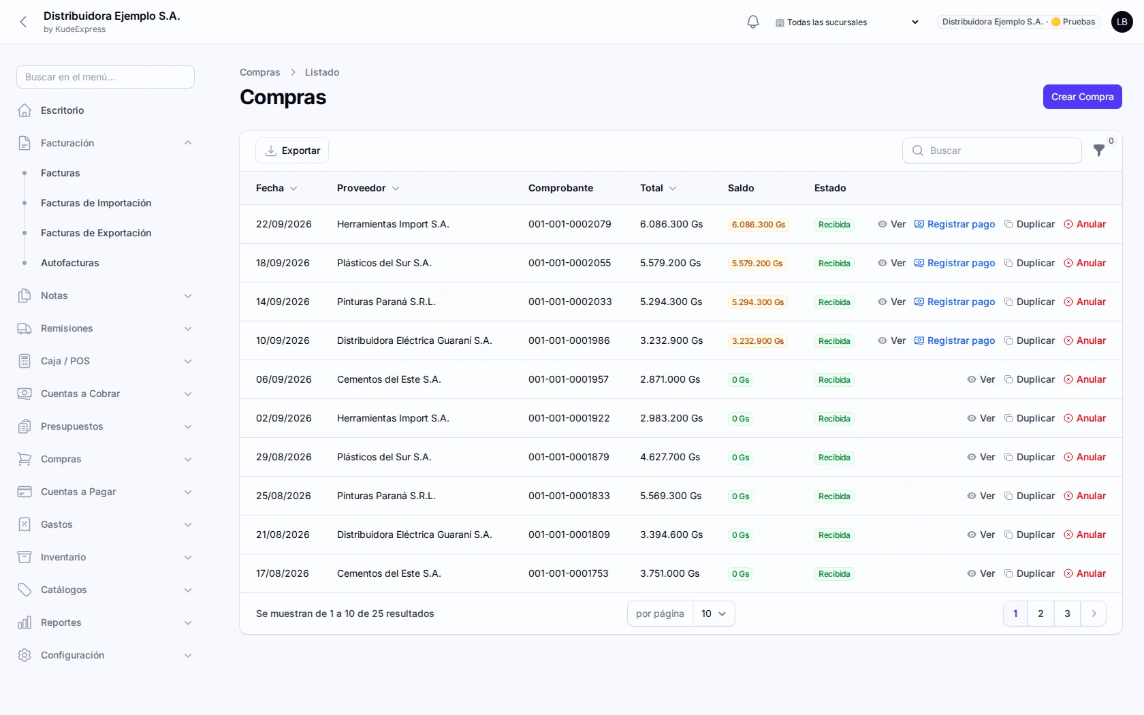Register payment for purchase 001-001-0002079
The height and width of the screenshot is (715, 1144).
pyautogui.click(x=955, y=224)
